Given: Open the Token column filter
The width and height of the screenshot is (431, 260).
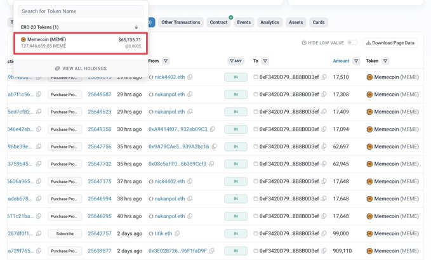Looking at the screenshot, I should [385, 61].
